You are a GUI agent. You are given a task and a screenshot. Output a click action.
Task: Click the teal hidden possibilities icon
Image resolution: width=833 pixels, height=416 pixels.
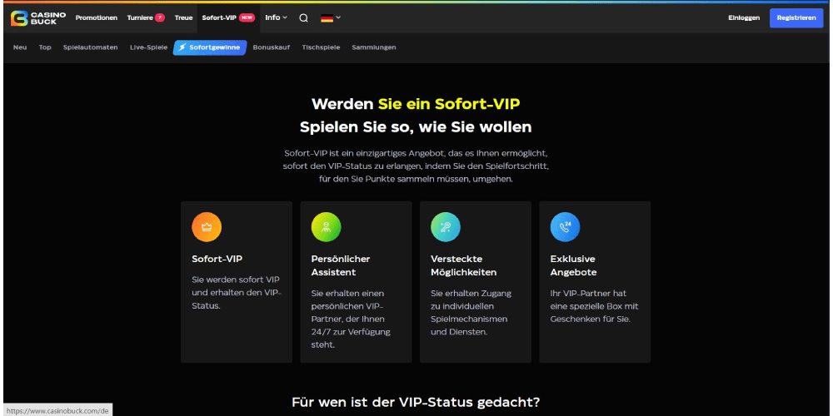coord(446,227)
